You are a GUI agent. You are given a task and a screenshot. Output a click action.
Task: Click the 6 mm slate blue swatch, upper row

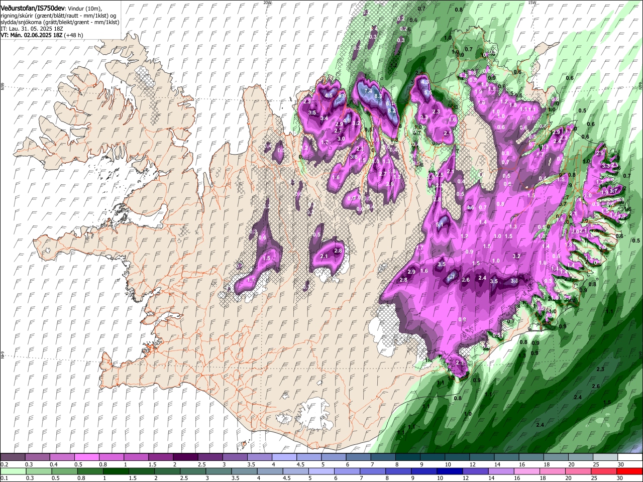pos(359,457)
